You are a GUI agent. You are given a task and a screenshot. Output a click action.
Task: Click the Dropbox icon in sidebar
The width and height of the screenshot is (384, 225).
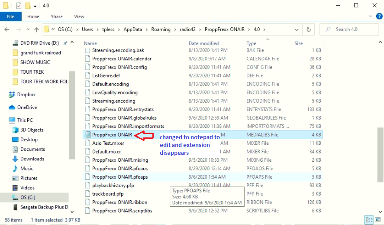[12, 95]
